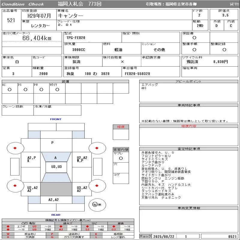Click the transmission value その他
Screen dimensions: 240x240
159,50
